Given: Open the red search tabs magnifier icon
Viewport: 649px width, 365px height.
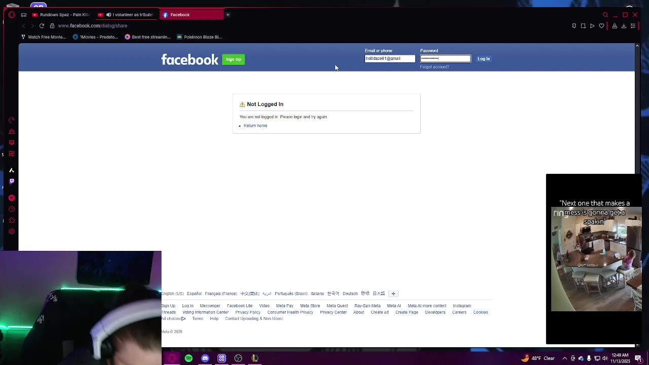Looking at the screenshot, I should (x=605, y=15).
